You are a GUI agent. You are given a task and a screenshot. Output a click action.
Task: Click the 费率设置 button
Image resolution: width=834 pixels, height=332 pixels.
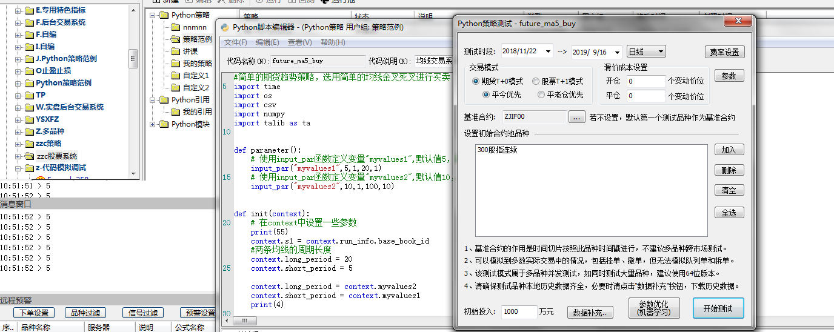click(724, 52)
